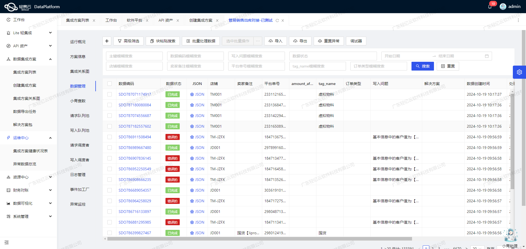Toggle the select-all checkbox in table header

coord(110,84)
